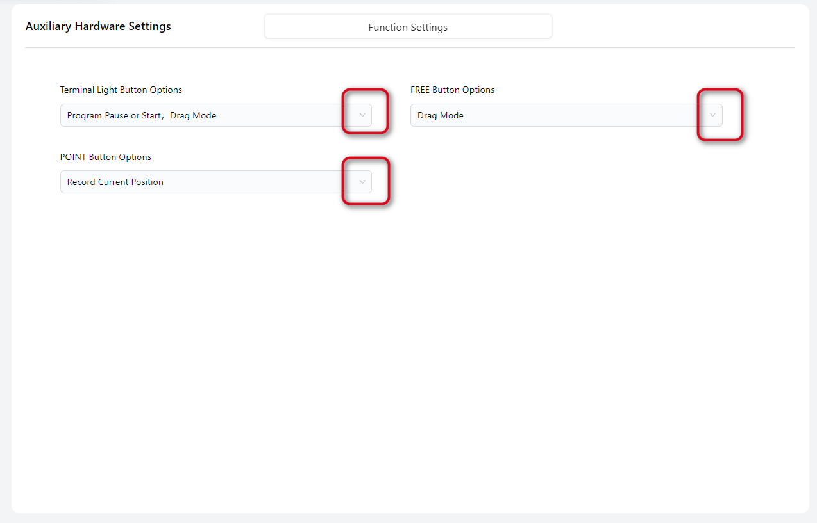Viewport: 817px width, 523px height.
Task: Click the POINT Button Options label
Action: (x=106, y=157)
